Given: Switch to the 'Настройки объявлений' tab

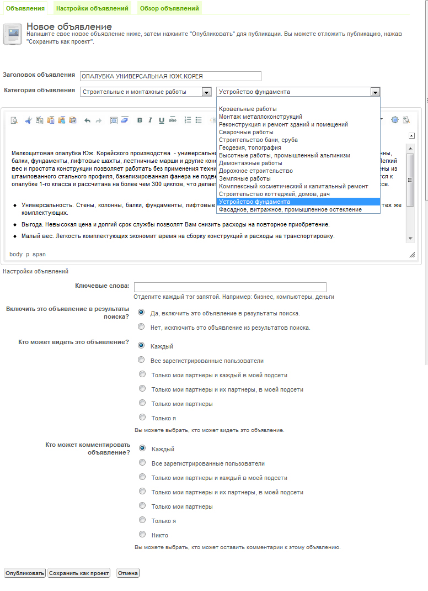Looking at the screenshot, I should tap(92, 8).
